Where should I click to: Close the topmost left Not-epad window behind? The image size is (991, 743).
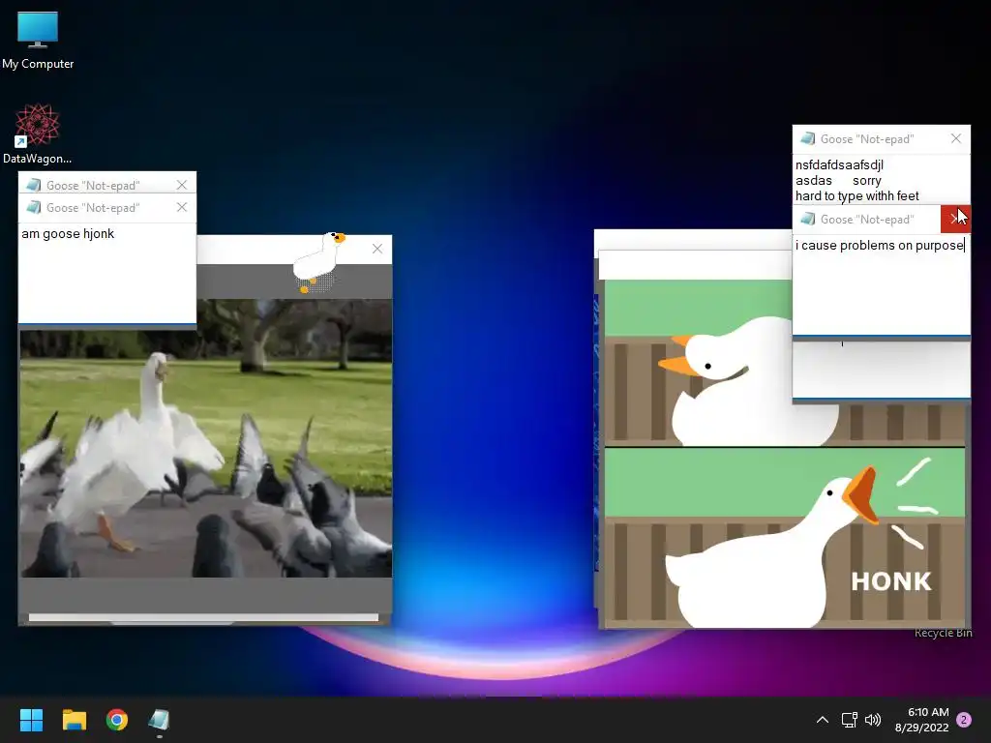[x=182, y=185]
